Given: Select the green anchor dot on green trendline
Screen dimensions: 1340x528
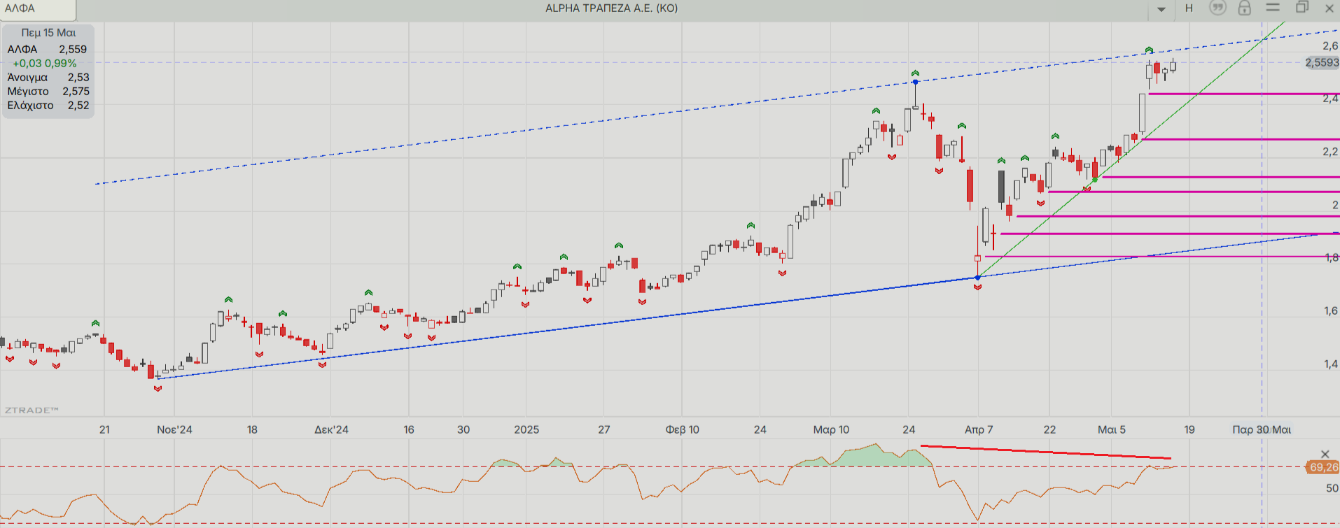Looking at the screenshot, I should point(1095,180).
